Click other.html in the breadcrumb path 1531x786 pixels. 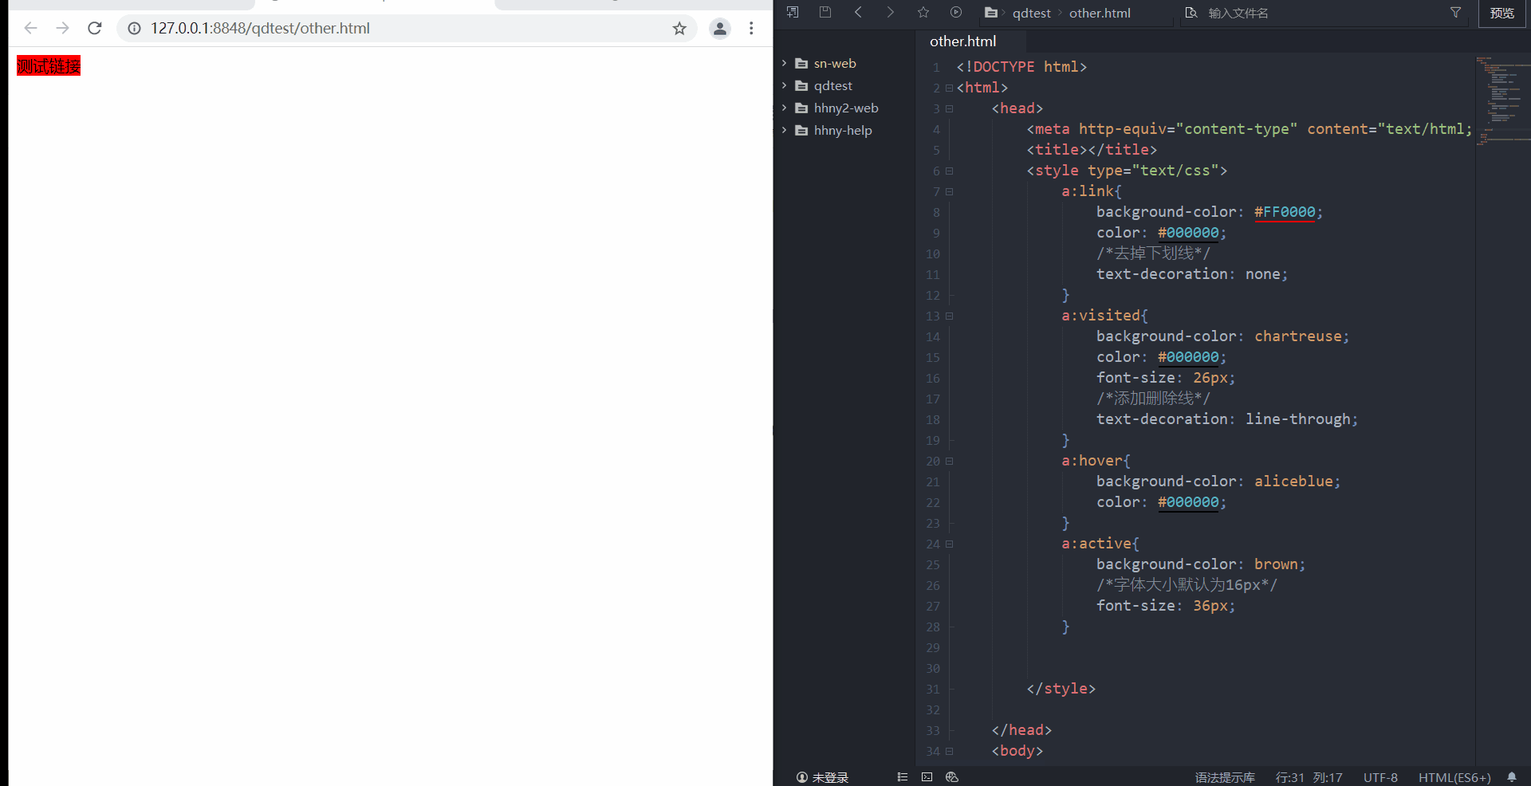[1100, 13]
